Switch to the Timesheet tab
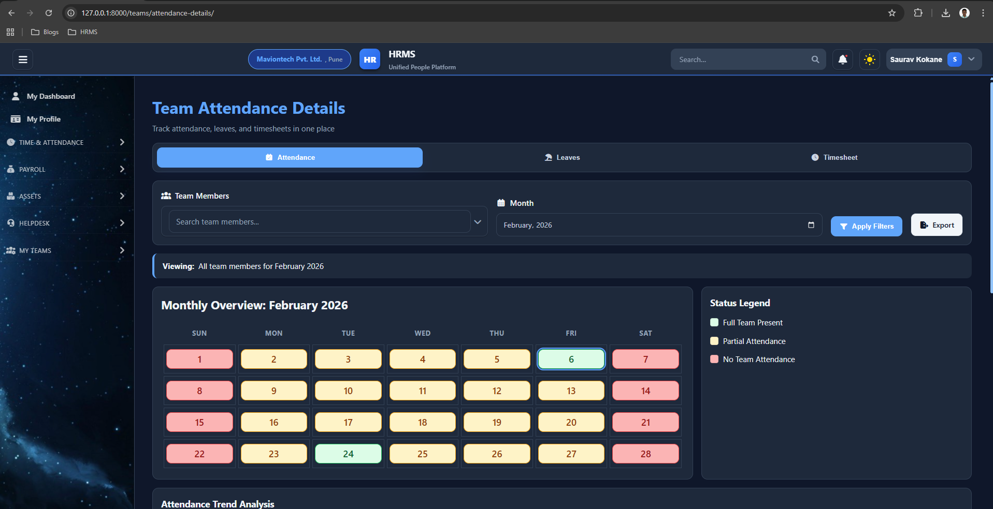Screen dimensions: 993x509 834,157
